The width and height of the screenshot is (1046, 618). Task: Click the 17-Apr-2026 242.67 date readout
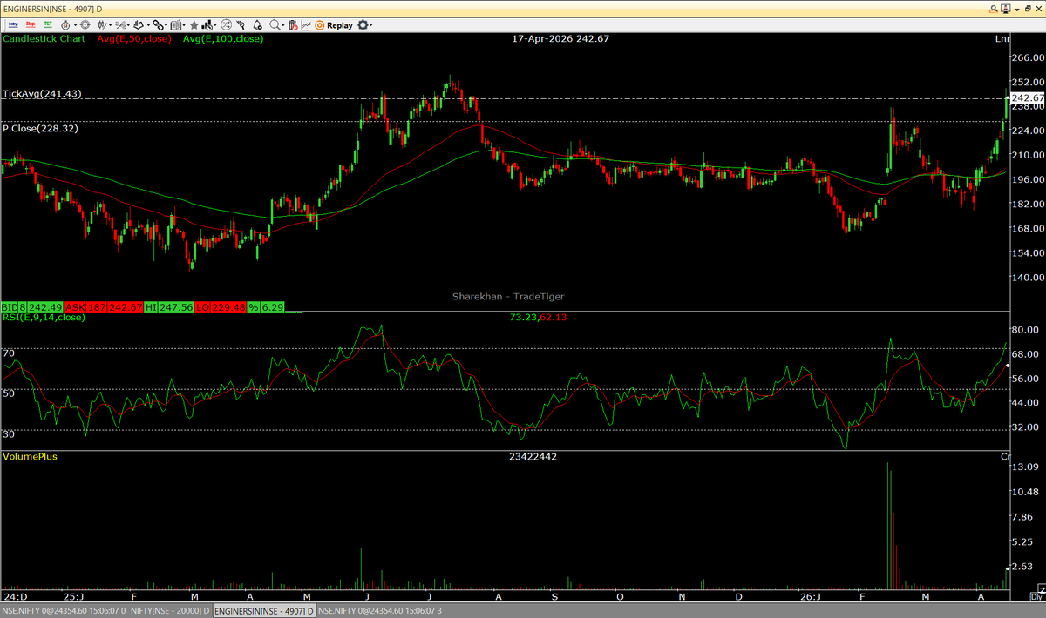(560, 39)
